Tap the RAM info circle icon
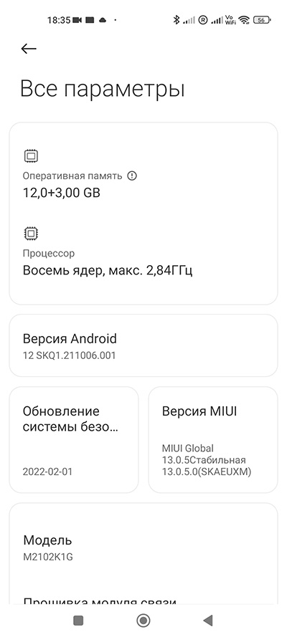 click(x=132, y=176)
